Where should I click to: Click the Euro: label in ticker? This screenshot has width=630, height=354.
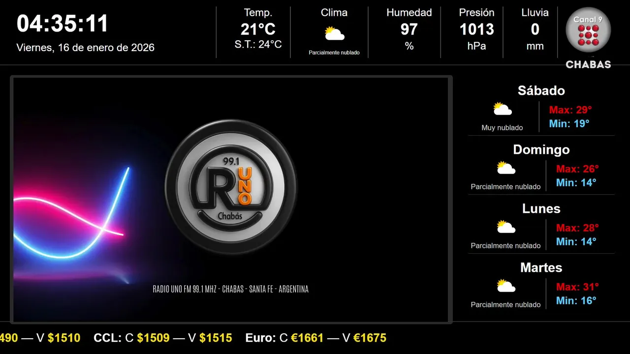[x=261, y=338]
